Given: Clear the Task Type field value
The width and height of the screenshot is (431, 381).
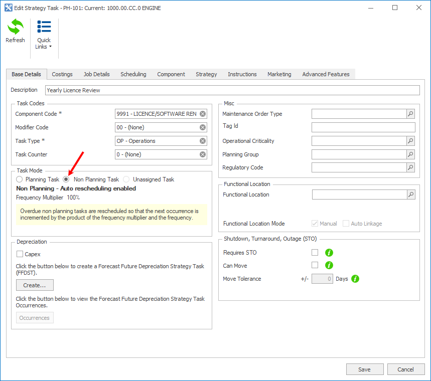Looking at the screenshot, I should 203,141.
